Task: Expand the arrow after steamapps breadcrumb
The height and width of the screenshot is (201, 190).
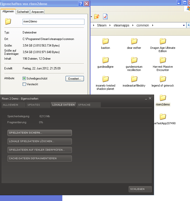Action: (x=133, y=25)
